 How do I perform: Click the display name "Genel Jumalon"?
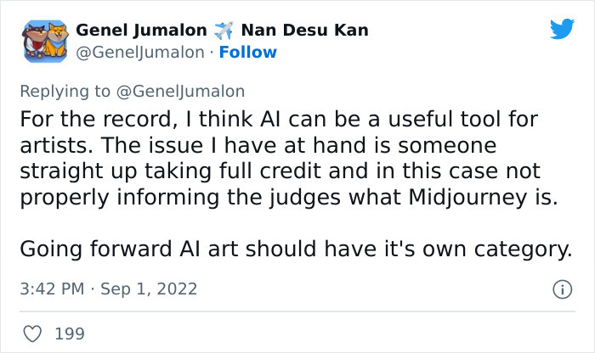point(141,31)
